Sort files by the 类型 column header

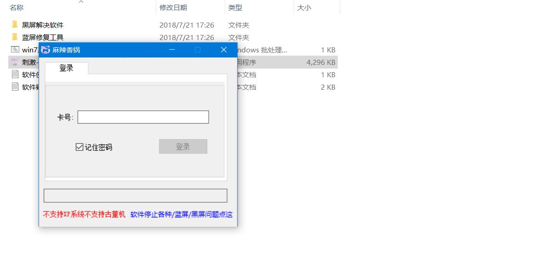[235, 7]
